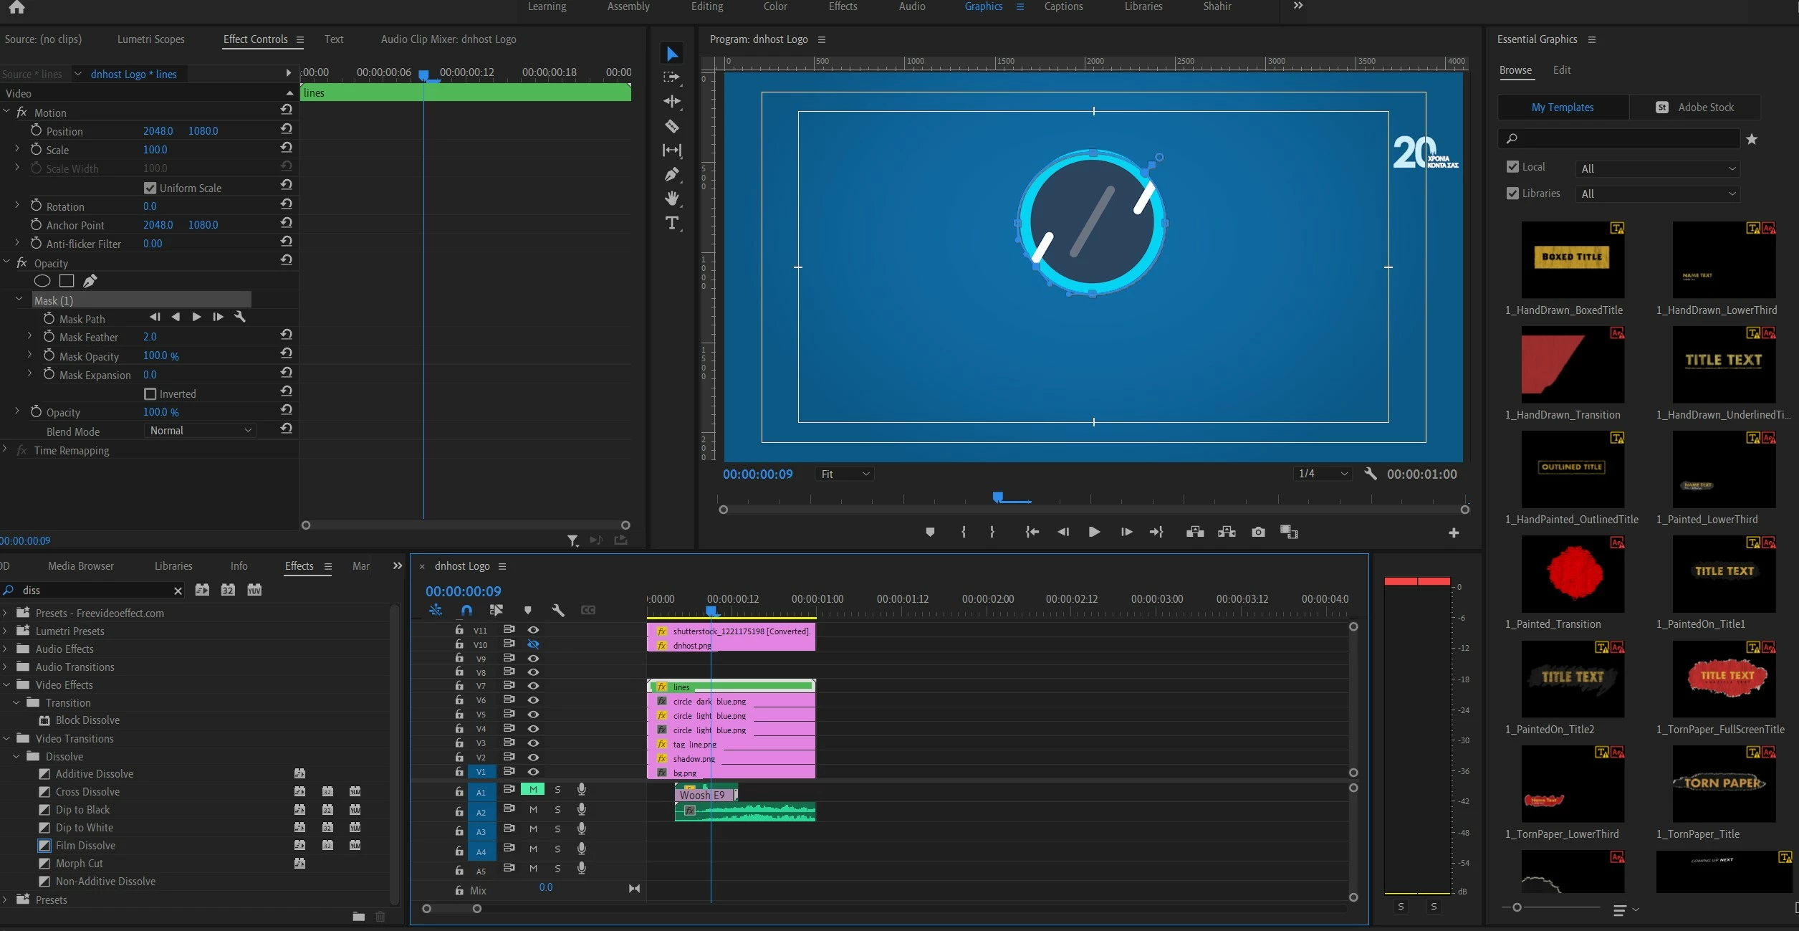Click the Adobe Stock button
The height and width of the screenshot is (931, 1799).
[x=1694, y=107]
